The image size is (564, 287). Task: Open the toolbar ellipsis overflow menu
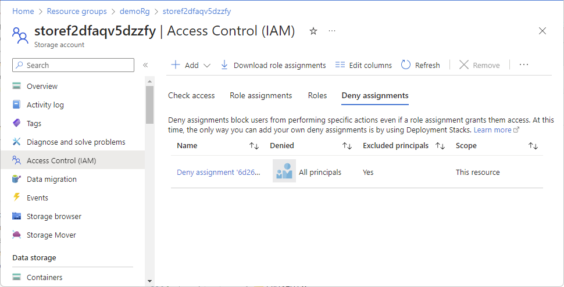(x=524, y=65)
